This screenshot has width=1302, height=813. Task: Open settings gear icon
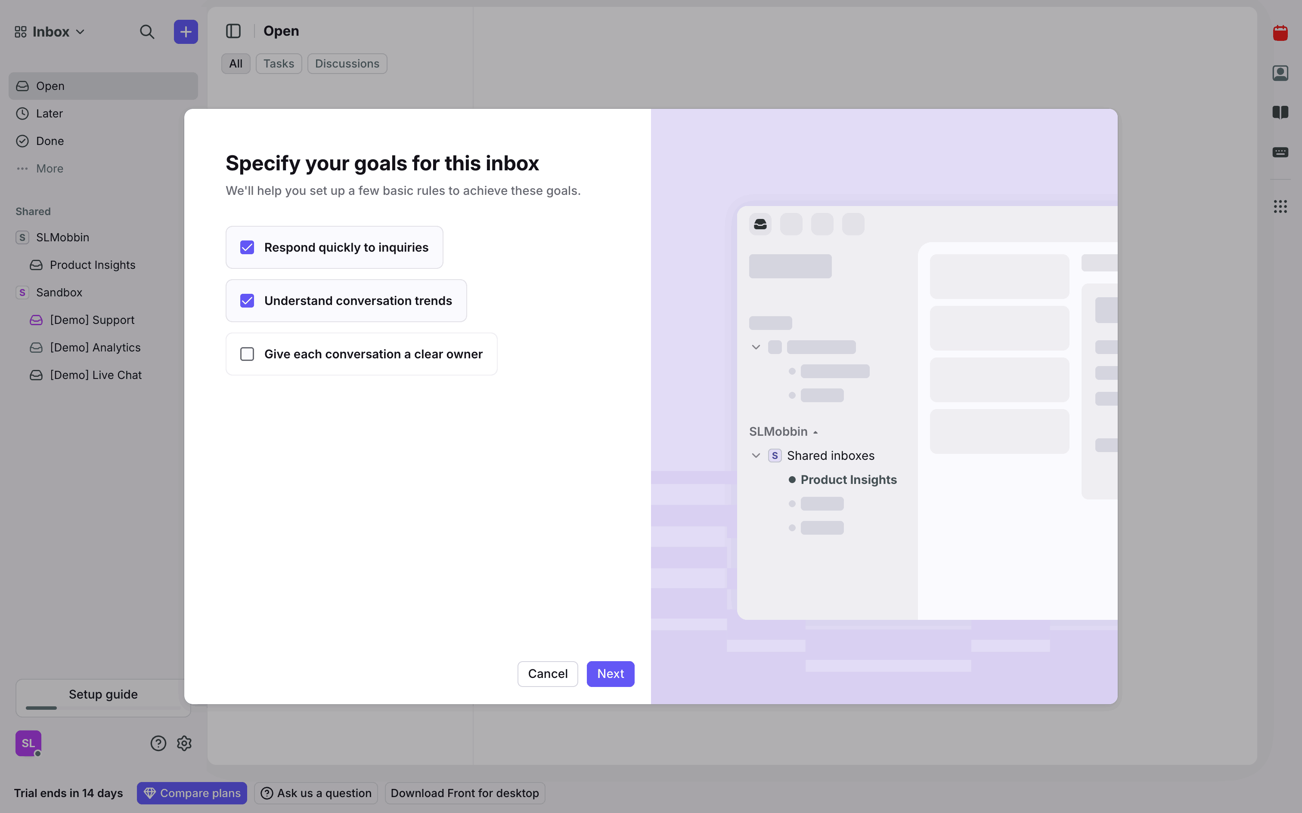pyautogui.click(x=184, y=743)
